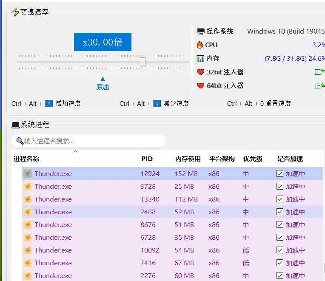The image size is (325, 281).
Task: Uncheck acceleration for PID 13240
Action: [280, 199]
